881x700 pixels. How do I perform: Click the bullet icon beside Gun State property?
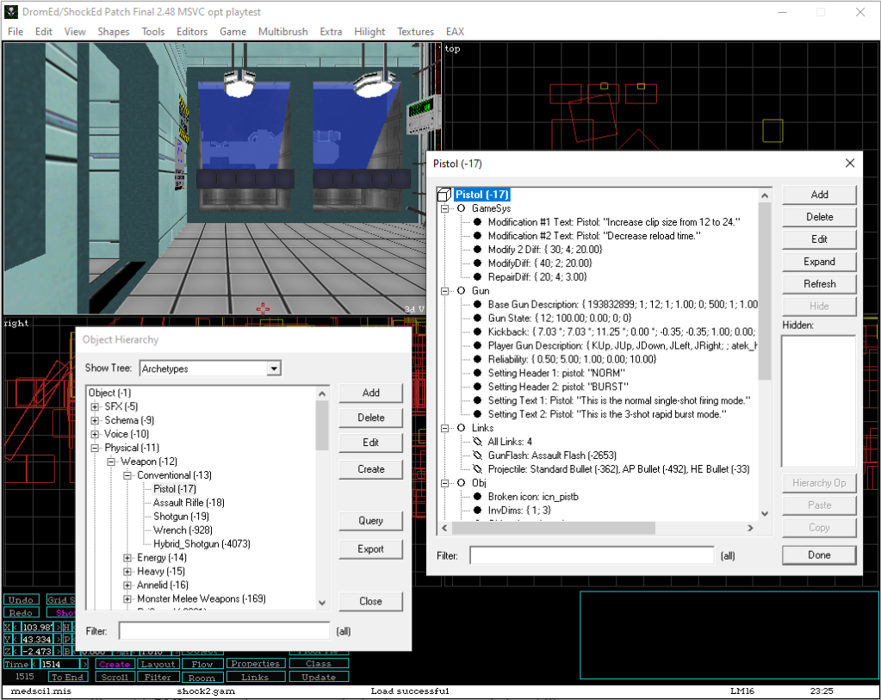(x=476, y=319)
